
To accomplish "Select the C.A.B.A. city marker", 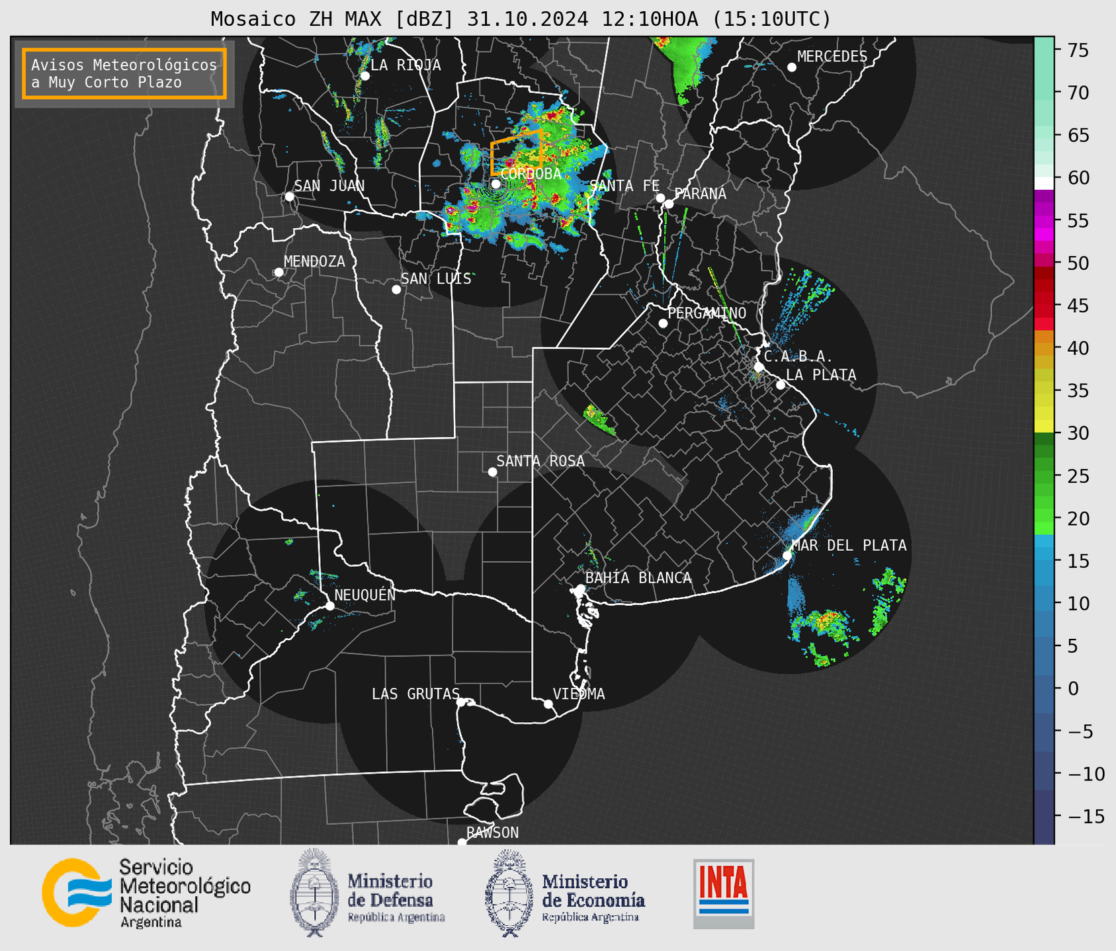I will (x=759, y=366).
